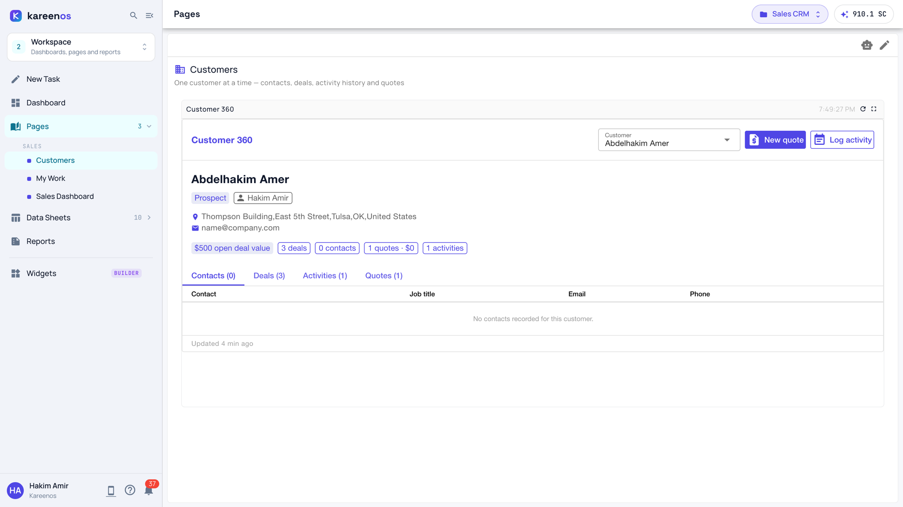Open the Workspace switcher
The width and height of the screenshot is (903, 507).
pyautogui.click(x=81, y=47)
